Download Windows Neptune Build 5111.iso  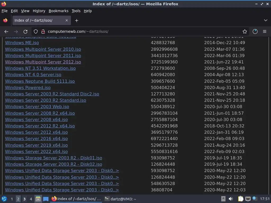[x=40, y=81]
